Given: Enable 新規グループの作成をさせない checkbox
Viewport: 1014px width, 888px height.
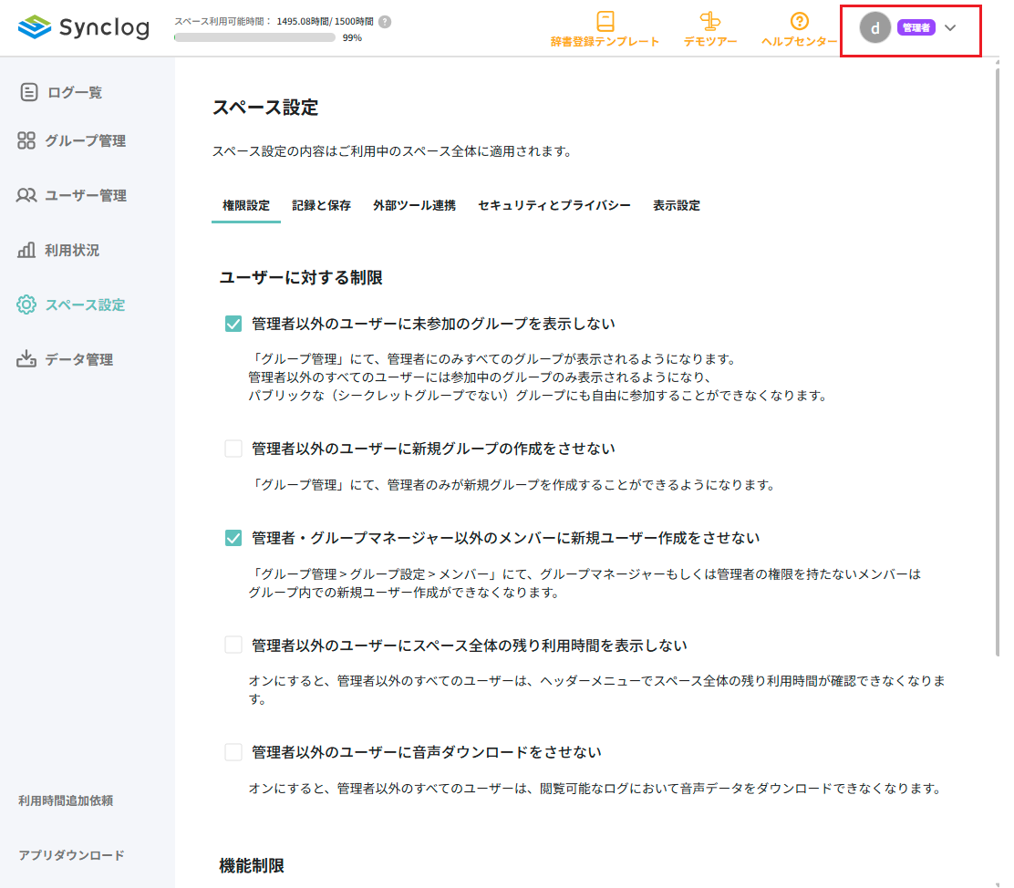Looking at the screenshot, I should tap(233, 449).
